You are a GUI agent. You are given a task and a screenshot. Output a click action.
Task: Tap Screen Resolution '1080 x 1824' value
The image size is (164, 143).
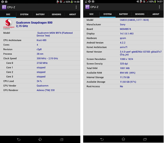point(126,59)
